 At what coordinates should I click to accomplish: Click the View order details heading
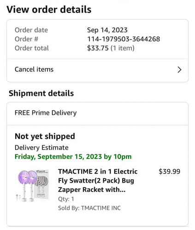click(x=49, y=10)
